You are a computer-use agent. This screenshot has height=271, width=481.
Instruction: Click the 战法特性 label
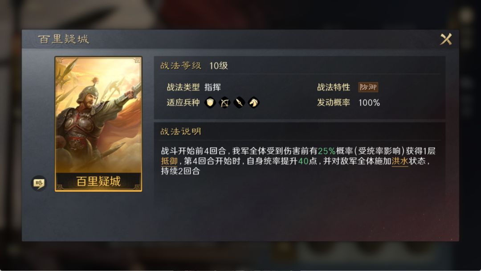pos(334,87)
